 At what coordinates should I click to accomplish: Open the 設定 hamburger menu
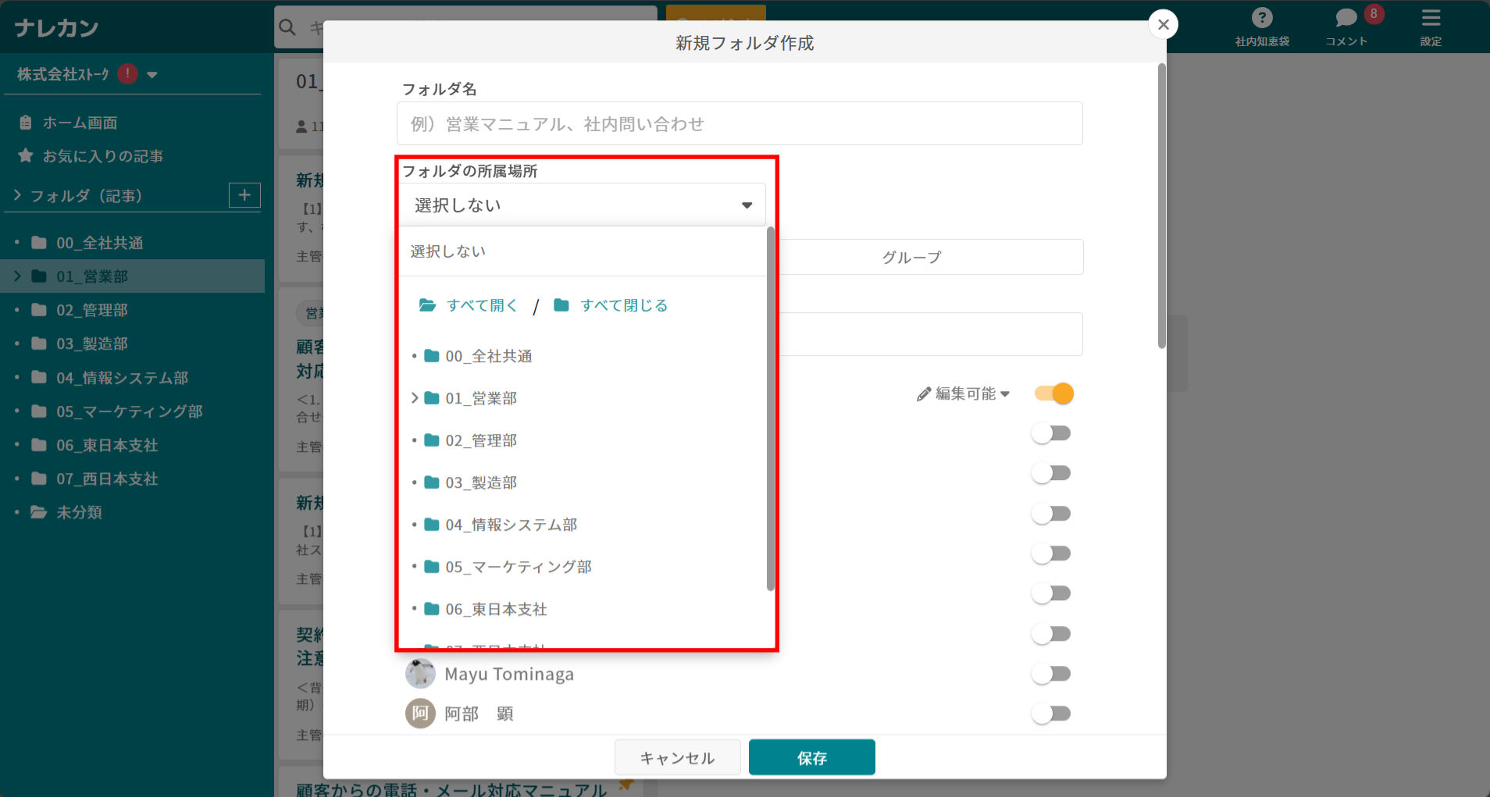[1430, 17]
